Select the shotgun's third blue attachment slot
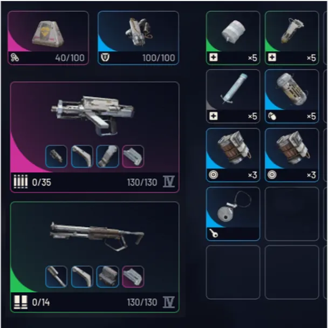 tap(107, 277)
